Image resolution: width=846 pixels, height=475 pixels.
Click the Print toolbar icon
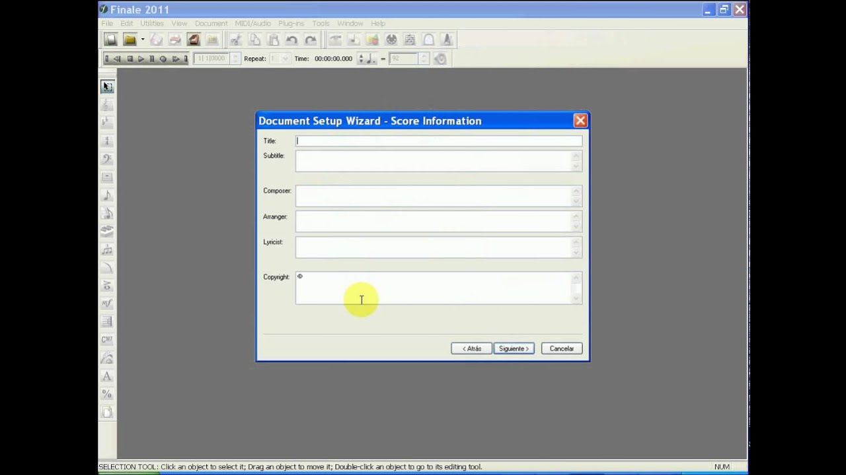tap(175, 40)
